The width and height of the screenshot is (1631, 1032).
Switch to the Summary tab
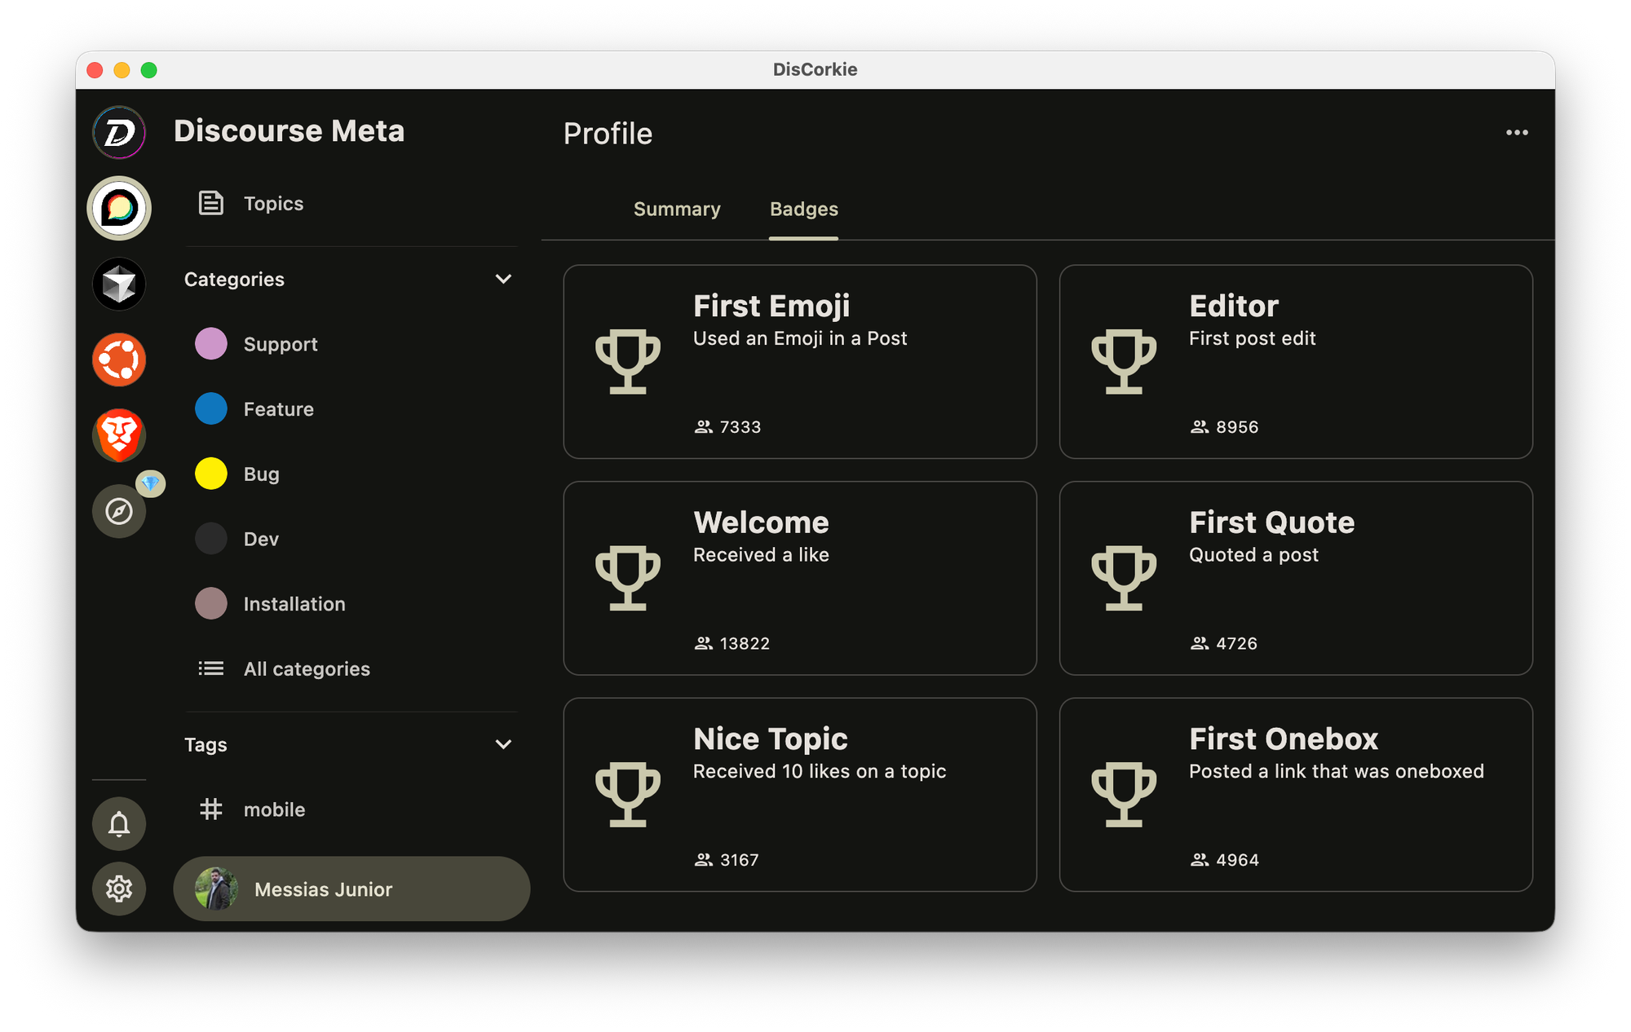click(x=677, y=209)
